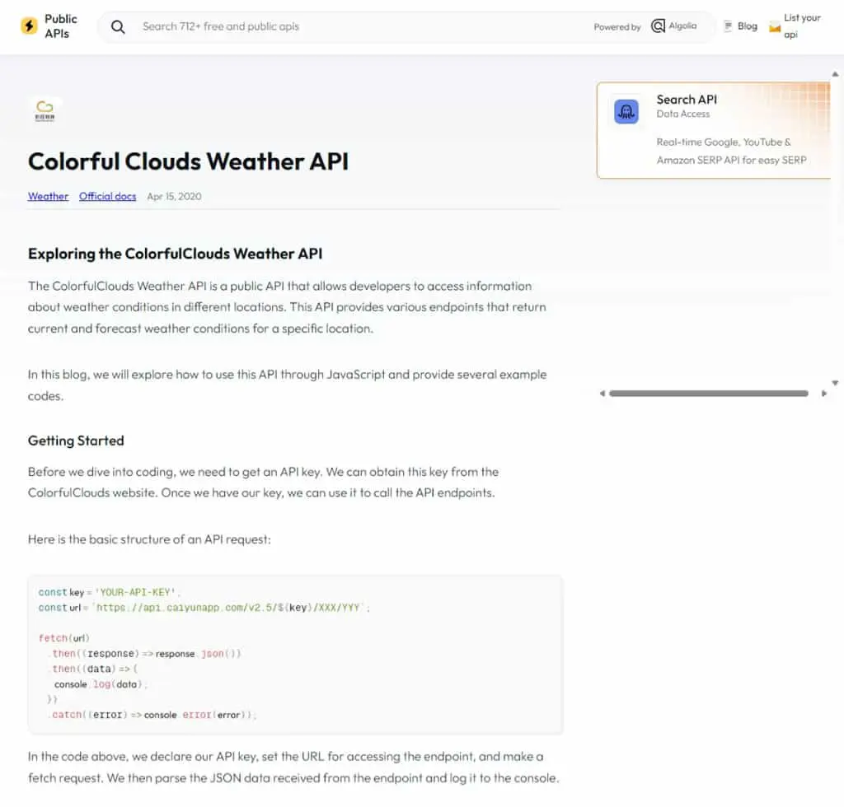Click the horizontal scrollbar right arrow
Viewport: 844px width, 807px height.
point(824,394)
